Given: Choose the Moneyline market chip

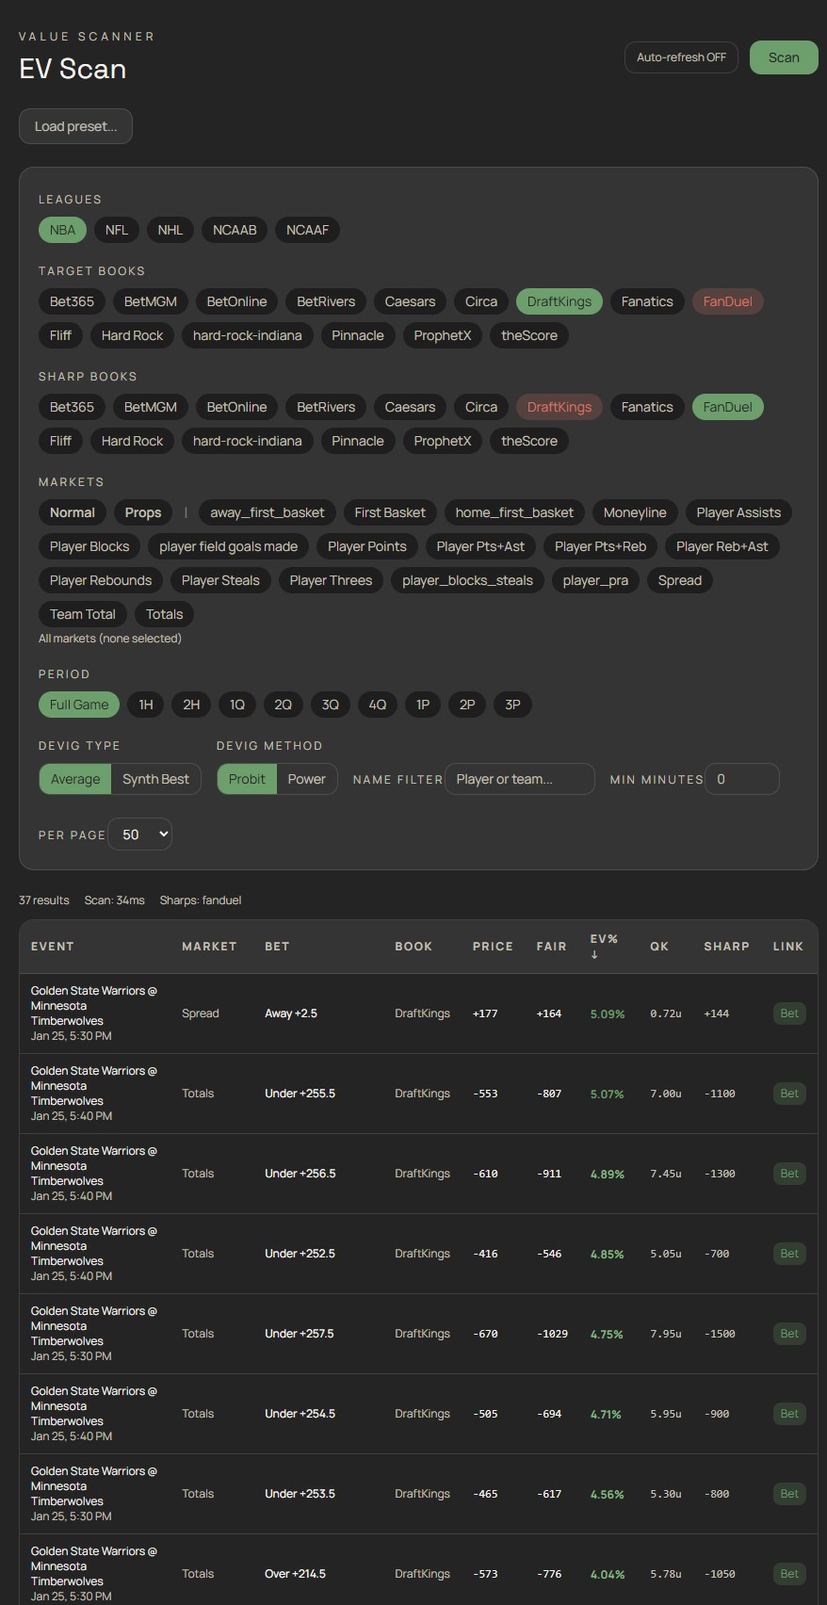Looking at the screenshot, I should point(635,512).
